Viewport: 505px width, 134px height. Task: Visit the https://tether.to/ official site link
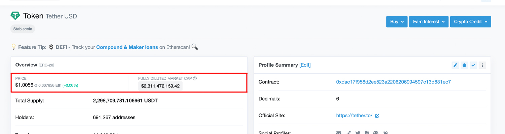tap(354, 116)
